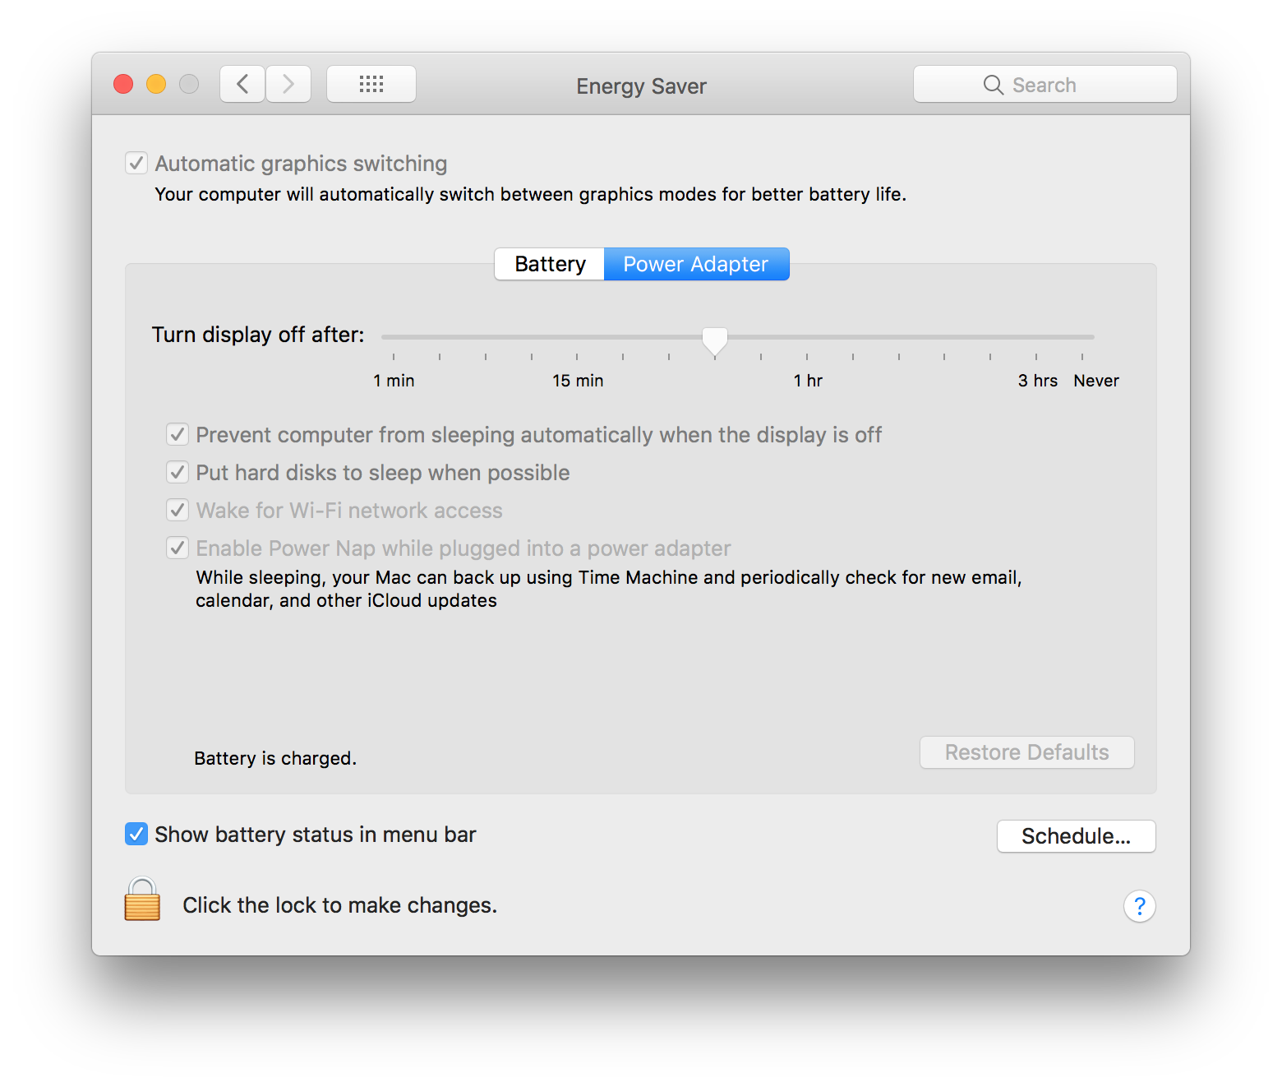The image size is (1282, 1087).
Task: Open the Schedule... dialog
Action: pos(1076,836)
